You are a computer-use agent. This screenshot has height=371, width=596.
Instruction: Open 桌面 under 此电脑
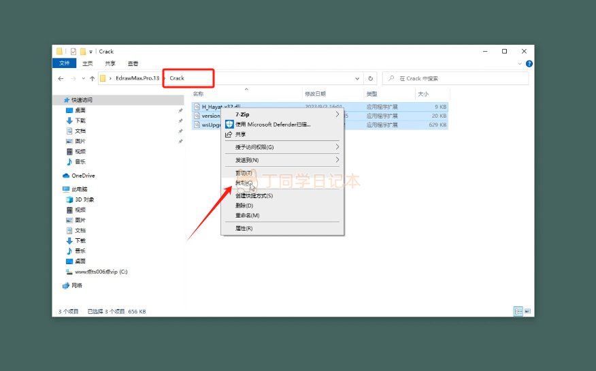click(80, 261)
